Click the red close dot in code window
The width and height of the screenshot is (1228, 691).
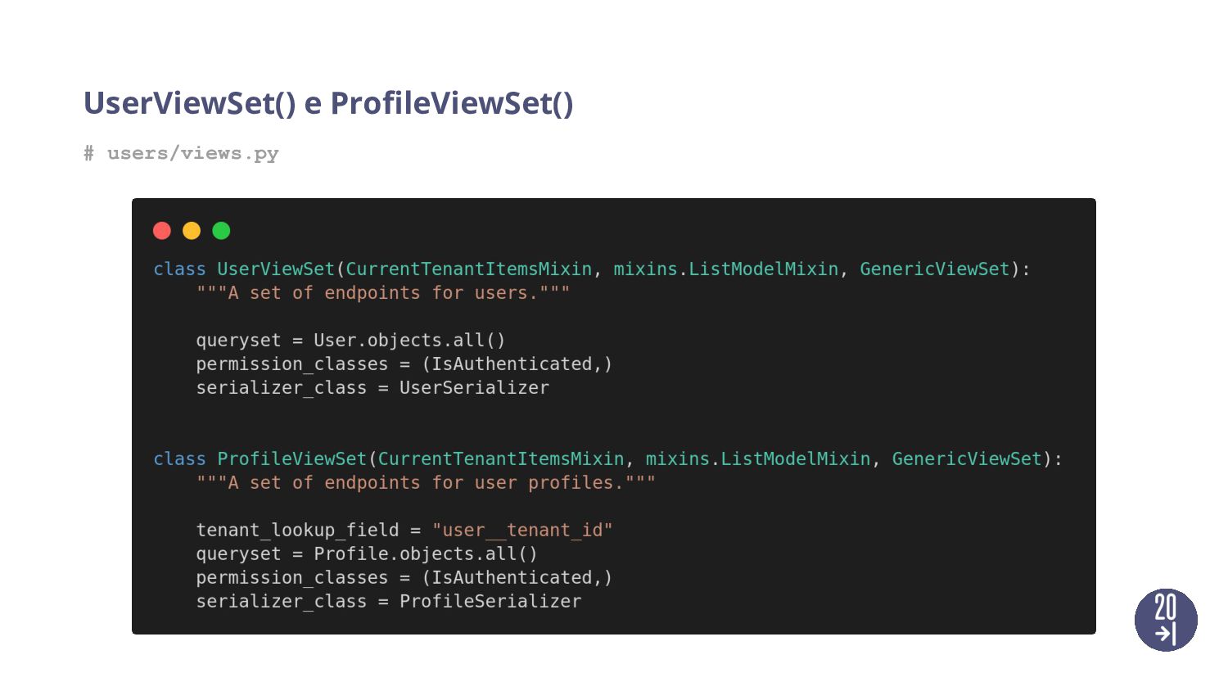[x=162, y=231]
